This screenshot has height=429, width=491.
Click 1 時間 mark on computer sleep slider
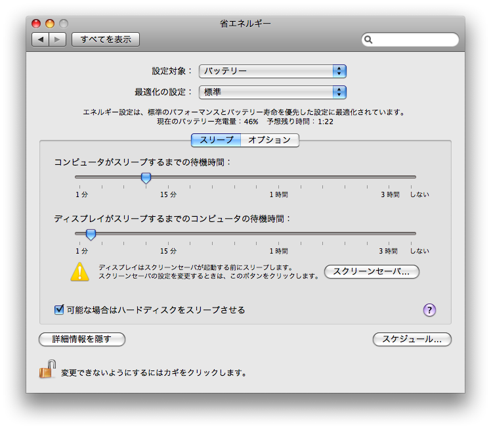(x=279, y=194)
